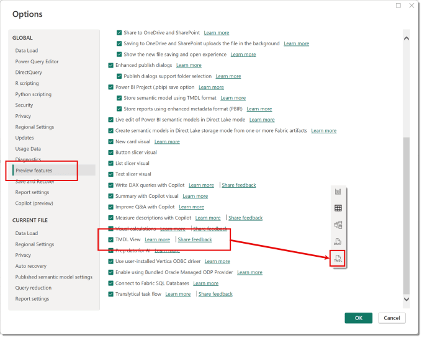Toggle Live edit of Direct Lake semantic models
The image size is (422, 338).
coord(111,120)
